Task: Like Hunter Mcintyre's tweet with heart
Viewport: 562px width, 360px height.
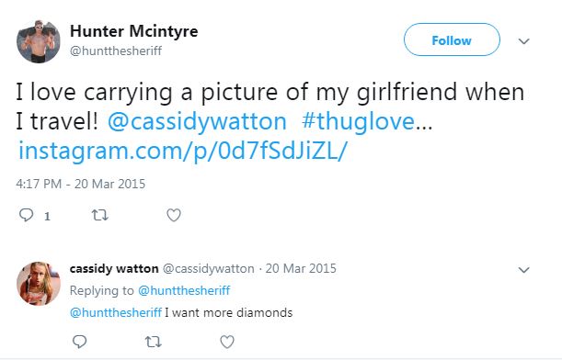Action: pos(174,215)
